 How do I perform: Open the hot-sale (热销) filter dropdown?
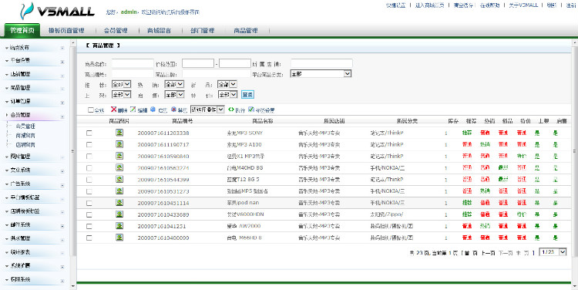click(x=174, y=85)
